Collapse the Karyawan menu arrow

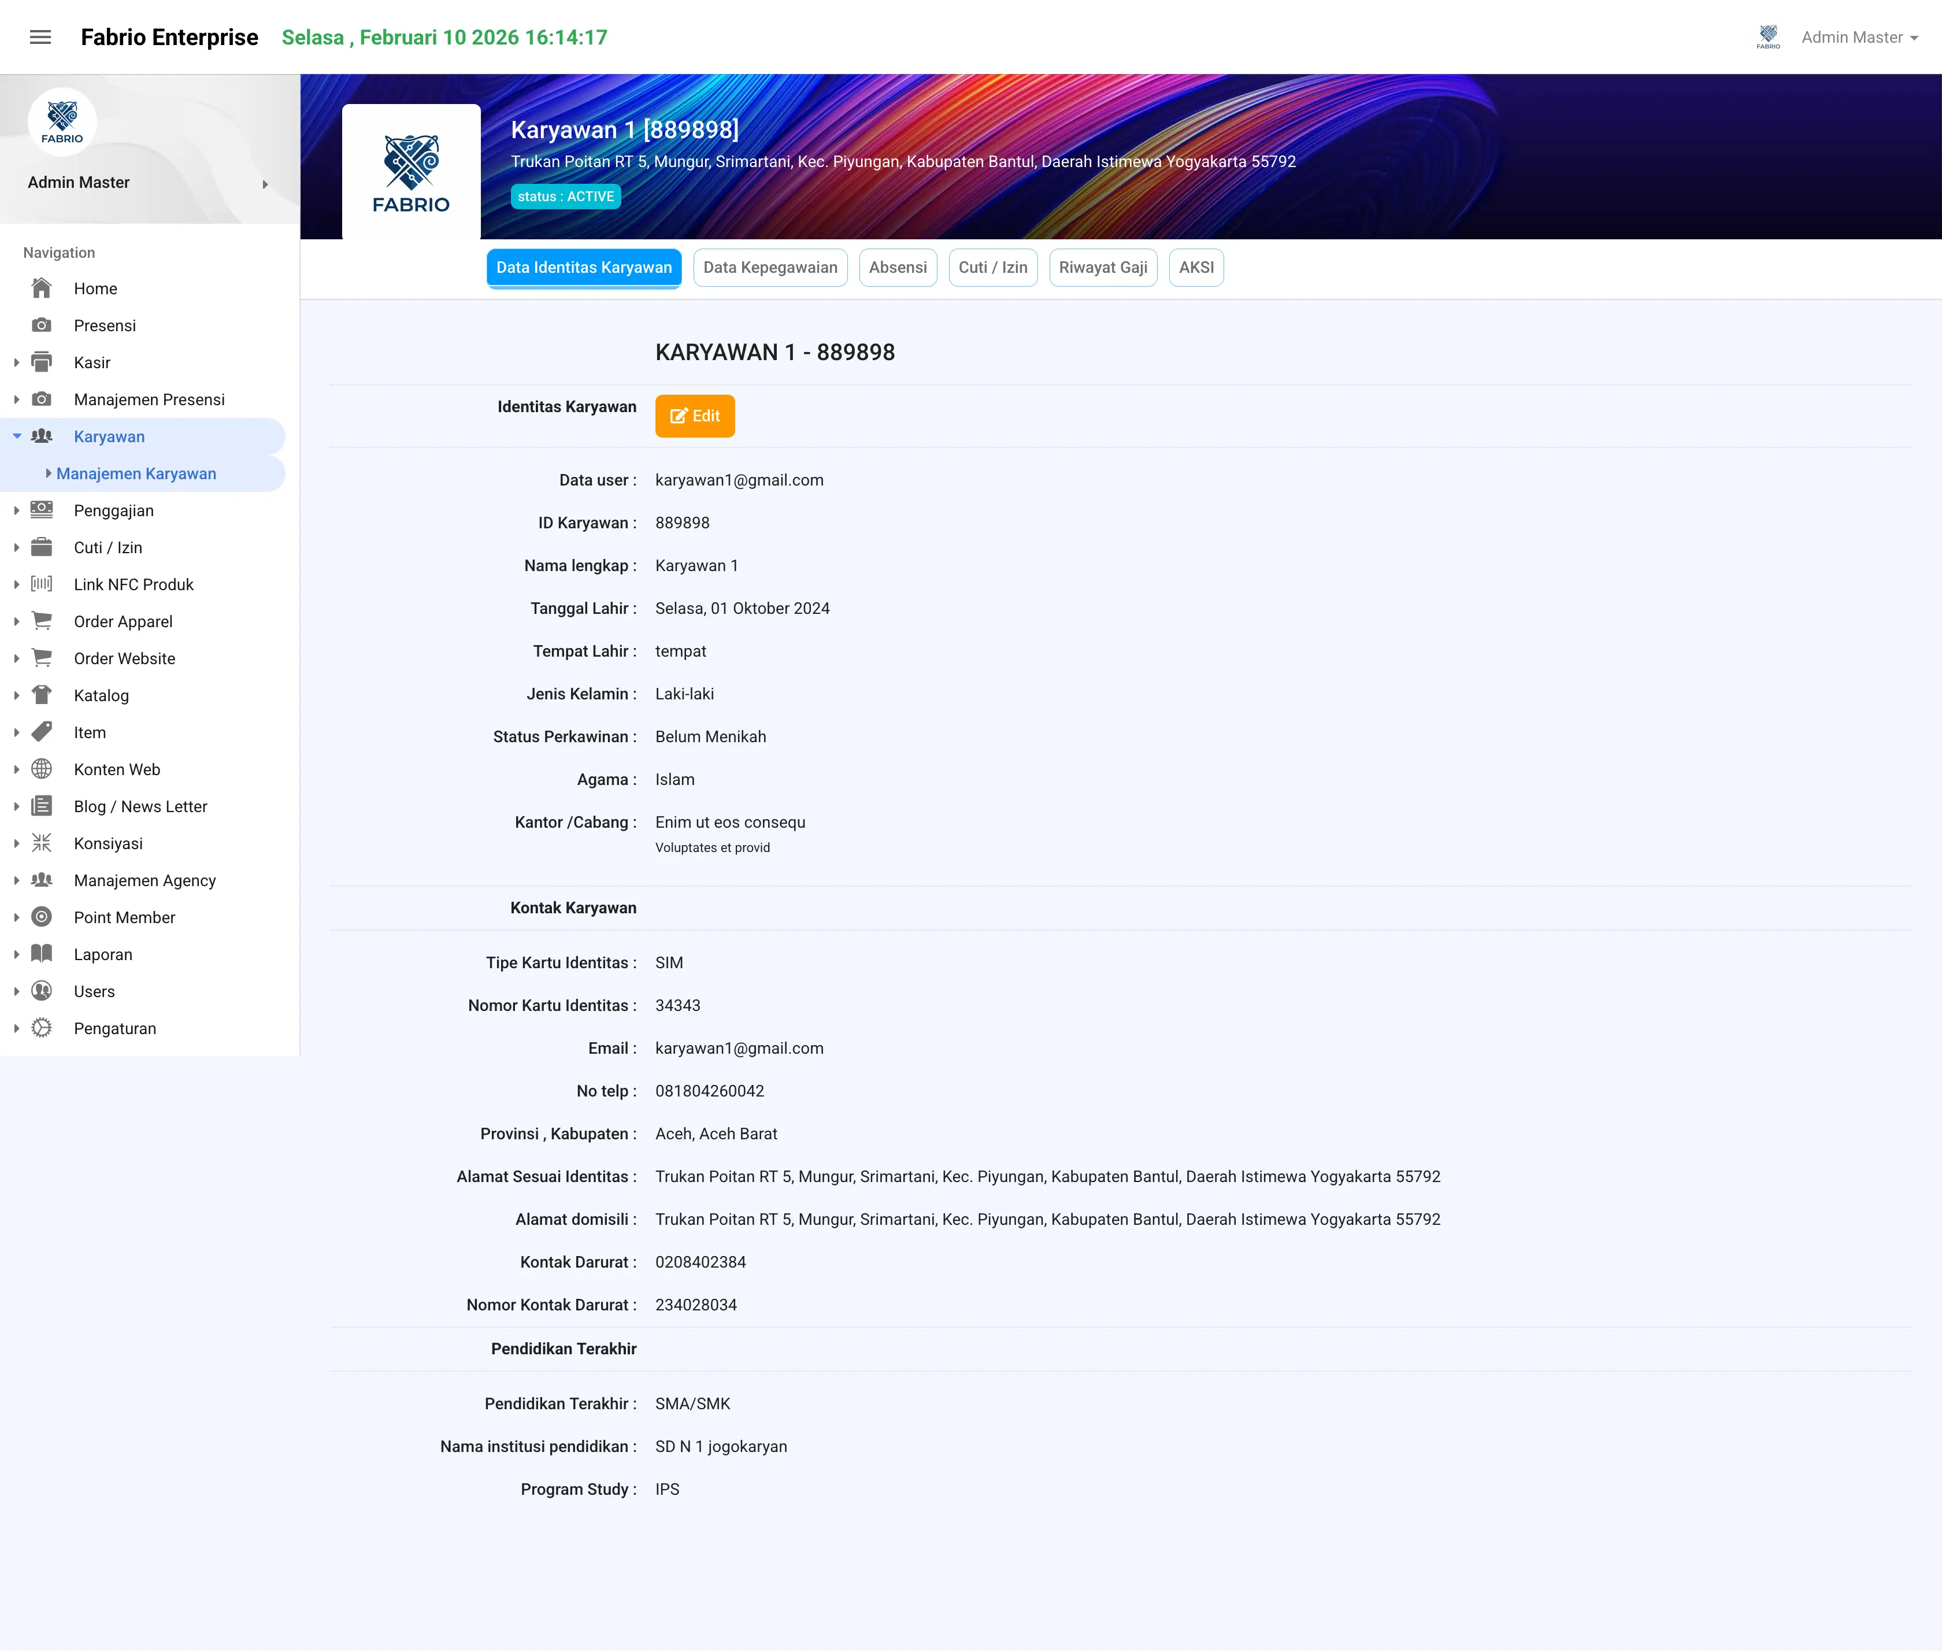point(17,436)
